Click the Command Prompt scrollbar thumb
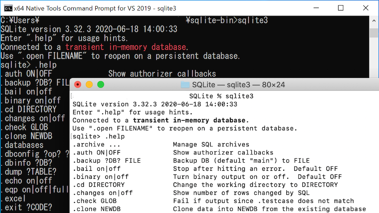 374,33
